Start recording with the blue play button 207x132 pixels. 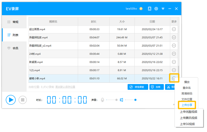[x=11, y=100]
